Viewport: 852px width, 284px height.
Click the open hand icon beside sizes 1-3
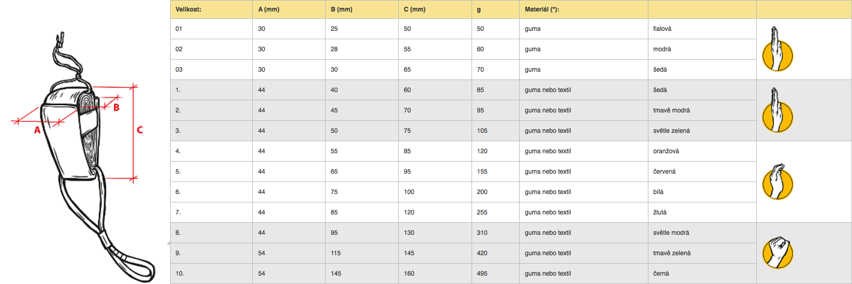coord(777,110)
